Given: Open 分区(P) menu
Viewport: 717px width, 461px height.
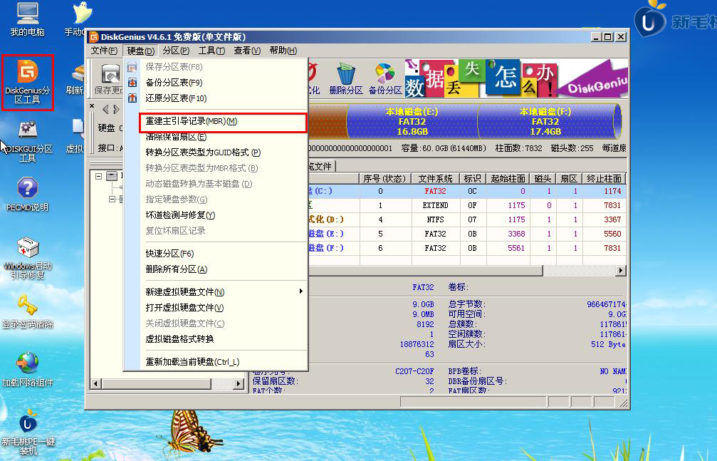Looking at the screenshot, I should click(176, 51).
